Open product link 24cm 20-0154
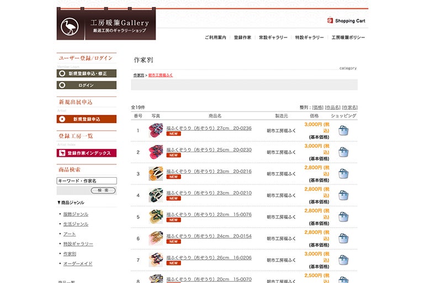This screenshot has width=425, height=283. tap(209, 236)
